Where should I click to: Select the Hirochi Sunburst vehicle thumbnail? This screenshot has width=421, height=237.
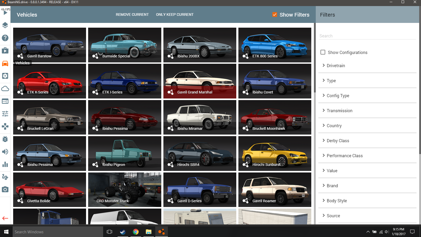point(275,154)
